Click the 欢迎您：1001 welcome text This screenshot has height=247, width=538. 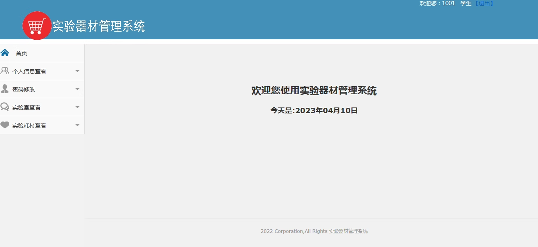437,3
